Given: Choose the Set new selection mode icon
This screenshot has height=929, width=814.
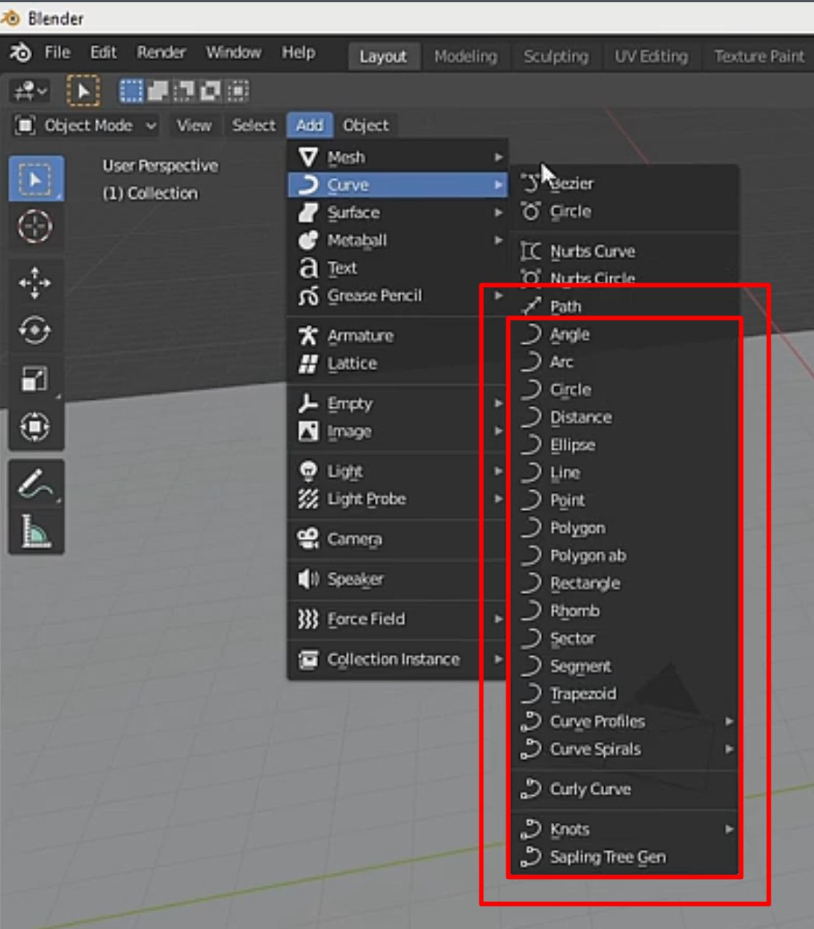Looking at the screenshot, I should [131, 91].
